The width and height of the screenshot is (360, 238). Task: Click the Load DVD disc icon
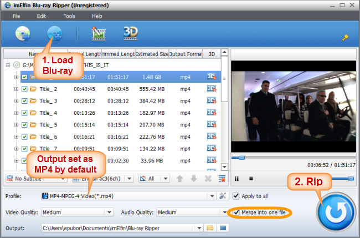point(23,34)
